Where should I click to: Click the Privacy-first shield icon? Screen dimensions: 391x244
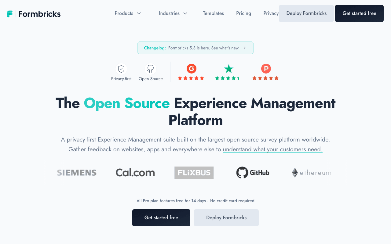pyautogui.click(x=121, y=69)
